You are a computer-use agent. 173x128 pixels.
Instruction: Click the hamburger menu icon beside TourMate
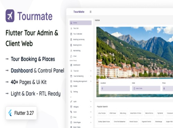(x=91, y=12)
